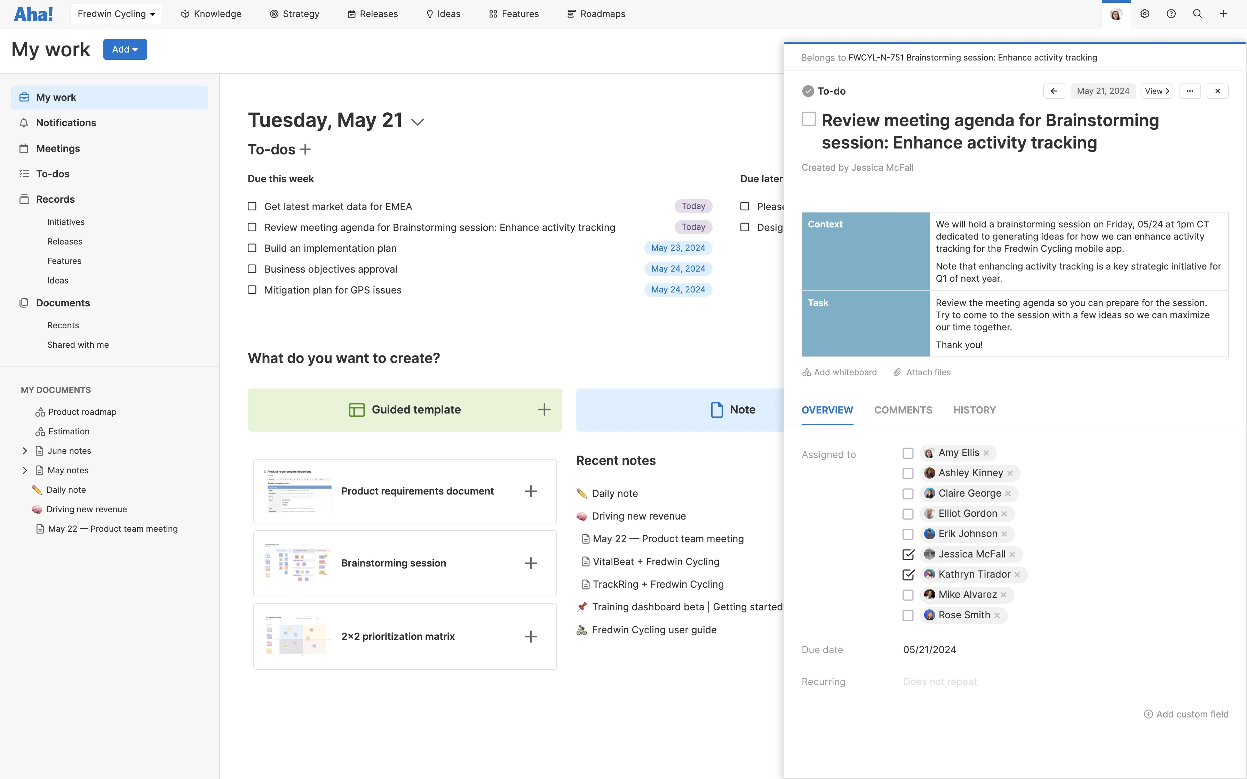Viewport: 1247px width, 779px height.
Task: Open the Tuesday, May 21 date chevron
Action: (418, 122)
